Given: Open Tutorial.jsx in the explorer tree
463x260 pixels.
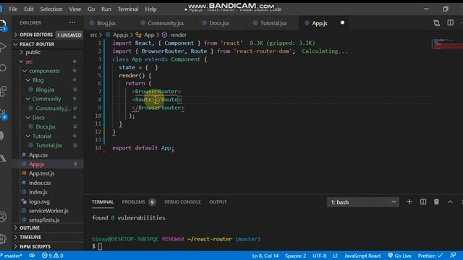Looking at the screenshot, I should click(48, 146).
